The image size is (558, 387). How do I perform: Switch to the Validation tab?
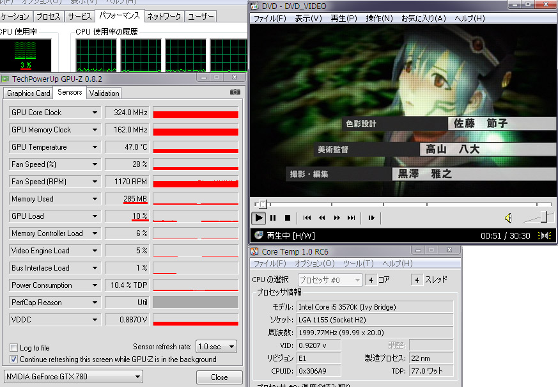(104, 93)
